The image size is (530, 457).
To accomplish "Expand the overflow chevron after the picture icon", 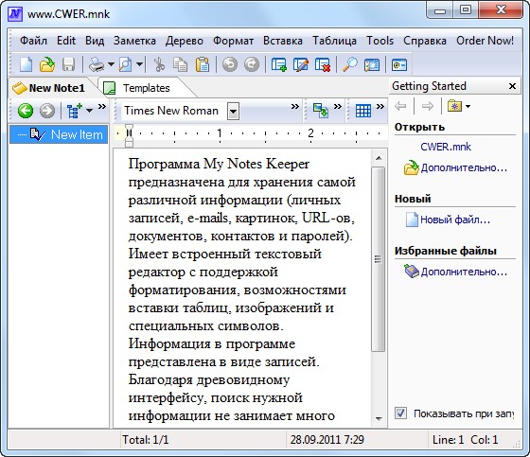I will [337, 107].
